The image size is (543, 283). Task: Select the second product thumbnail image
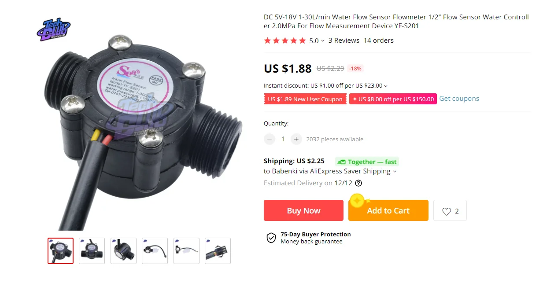tap(92, 251)
